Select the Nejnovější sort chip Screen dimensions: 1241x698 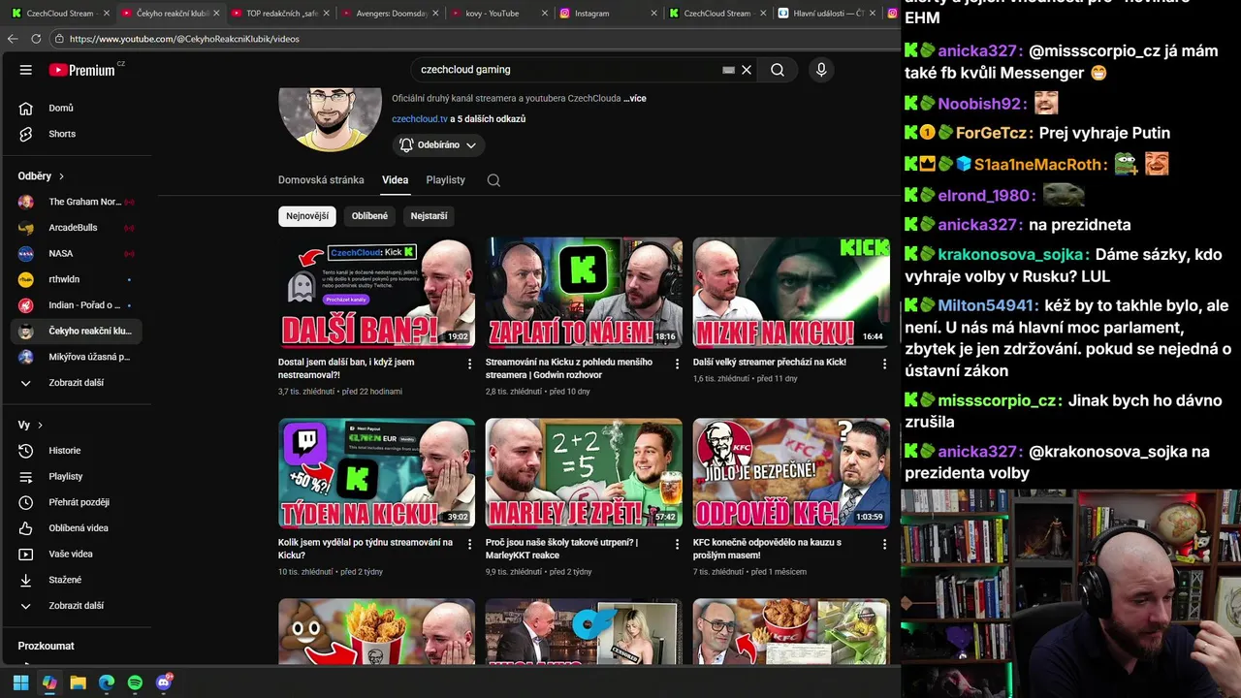point(307,216)
